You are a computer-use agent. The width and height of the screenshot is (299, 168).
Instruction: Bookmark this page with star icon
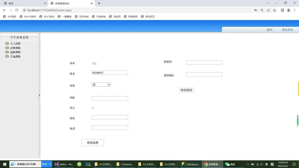[x=274, y=10]
